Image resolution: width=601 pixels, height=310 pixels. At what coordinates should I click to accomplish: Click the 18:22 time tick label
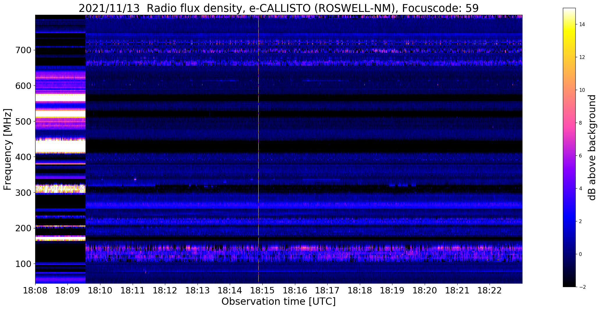click(x=490, y=291)
